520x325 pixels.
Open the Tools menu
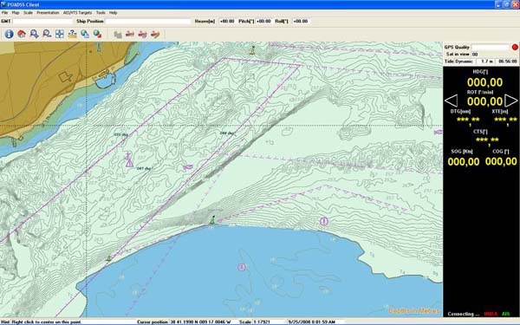click(101, 13)
